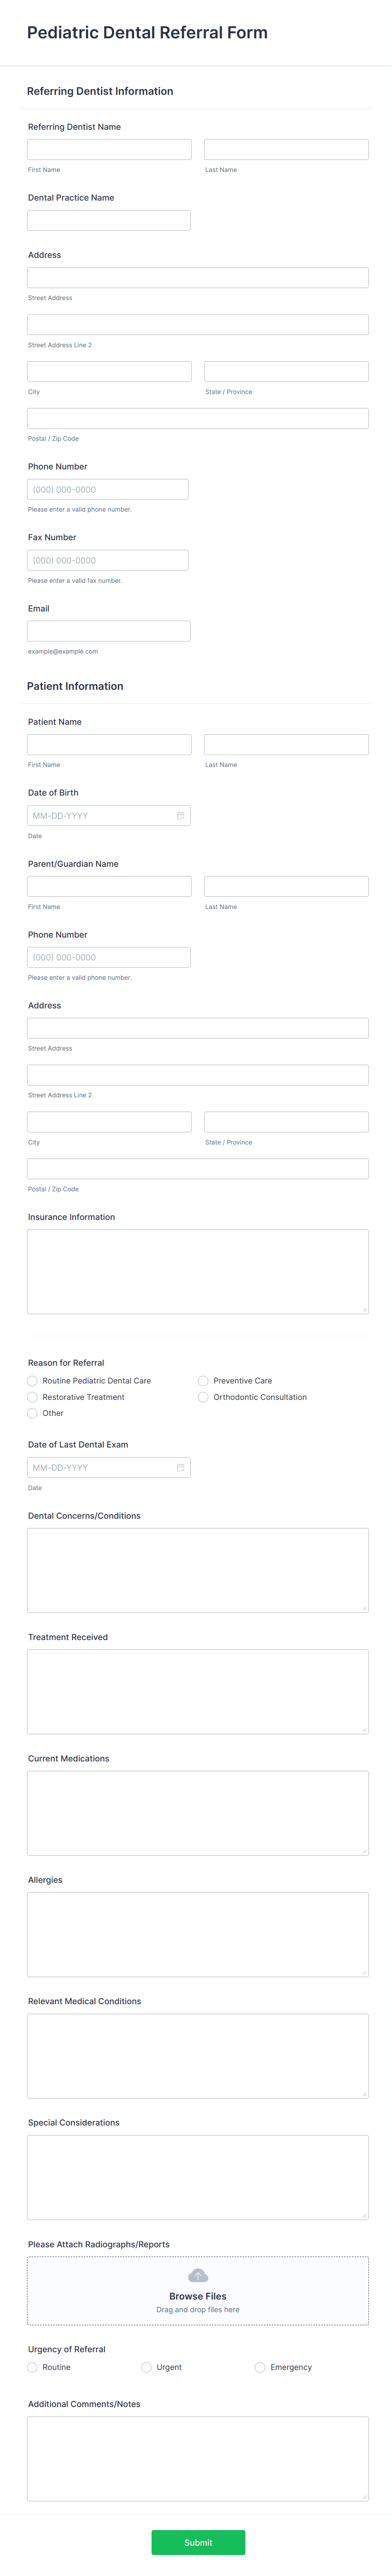Viewport: 392px width, 2576px height.
Task: Choose "Other" under Reason for Referral
Action: [x=32, y=1413]
